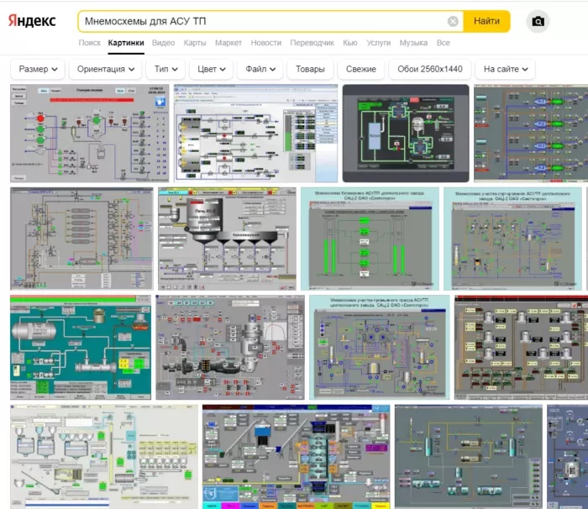Switch to the Поиск tab
This screenshot has height=509, width=588.
pyautogui.click(x=90, y=43)
